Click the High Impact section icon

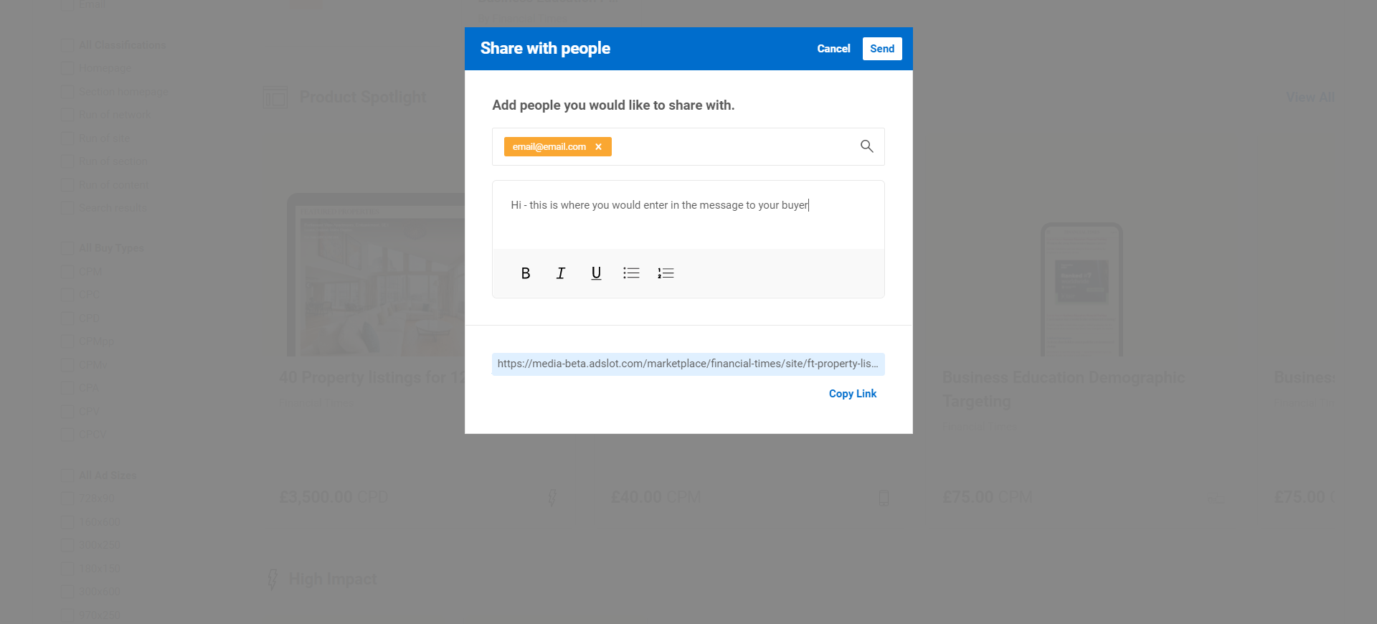tap(273, 579)
